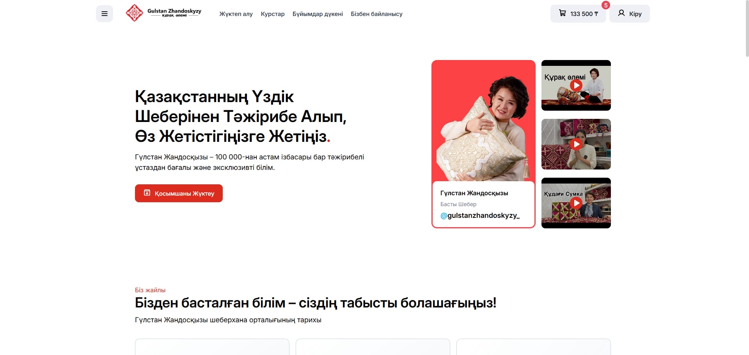Click the download icon in Қосымшаны Жүктеу

[x=147, y=193]
